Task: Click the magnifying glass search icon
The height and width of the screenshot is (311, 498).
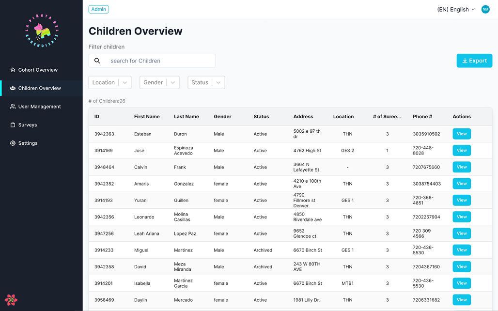Action: [x=97, y=61]
